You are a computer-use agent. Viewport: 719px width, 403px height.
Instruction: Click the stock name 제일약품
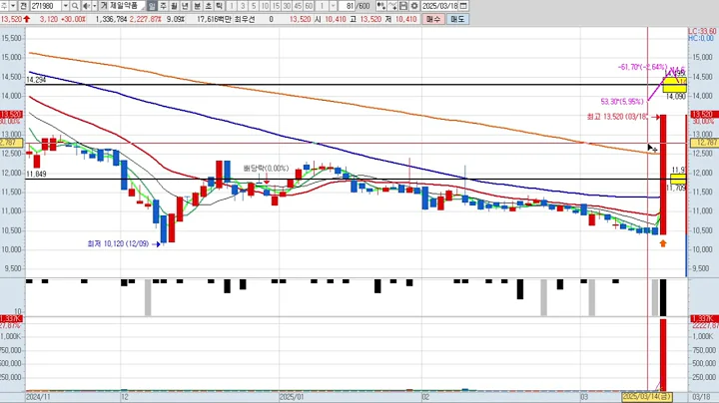pos(123,6)
